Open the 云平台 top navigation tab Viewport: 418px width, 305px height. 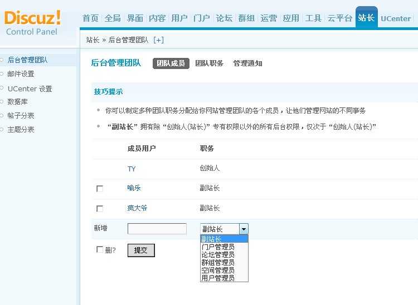tap(339, 18)
